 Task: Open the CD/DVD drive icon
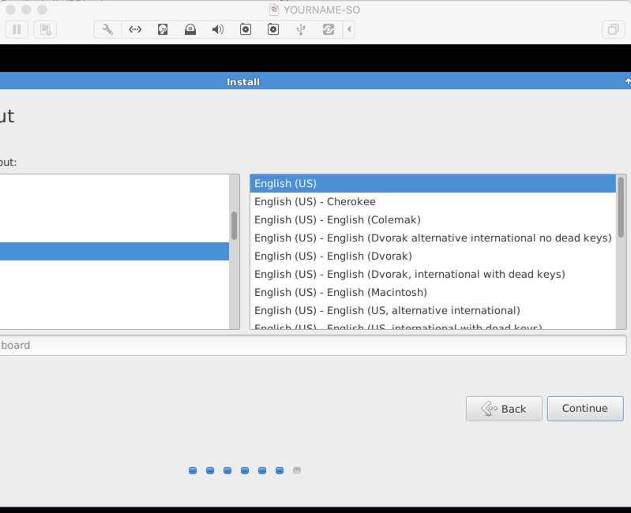(190, 29)
